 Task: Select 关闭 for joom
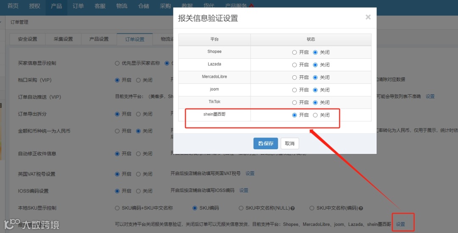pyautogui.click(x=315, y=90)
